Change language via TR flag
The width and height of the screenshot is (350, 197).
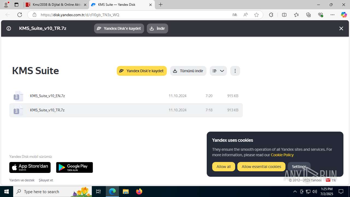coord(331,180)
